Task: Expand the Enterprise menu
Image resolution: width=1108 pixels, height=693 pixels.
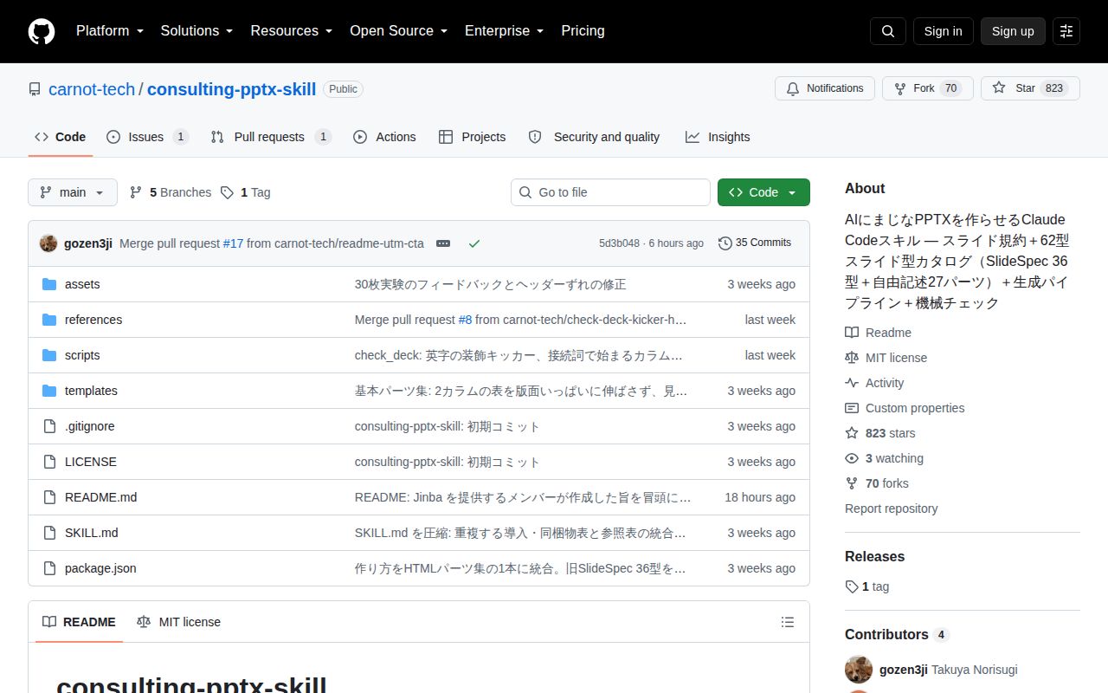Action: point(504,31)
